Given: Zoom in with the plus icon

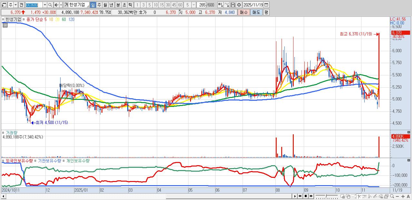Looking at the screenshot, I should point(403,196).
